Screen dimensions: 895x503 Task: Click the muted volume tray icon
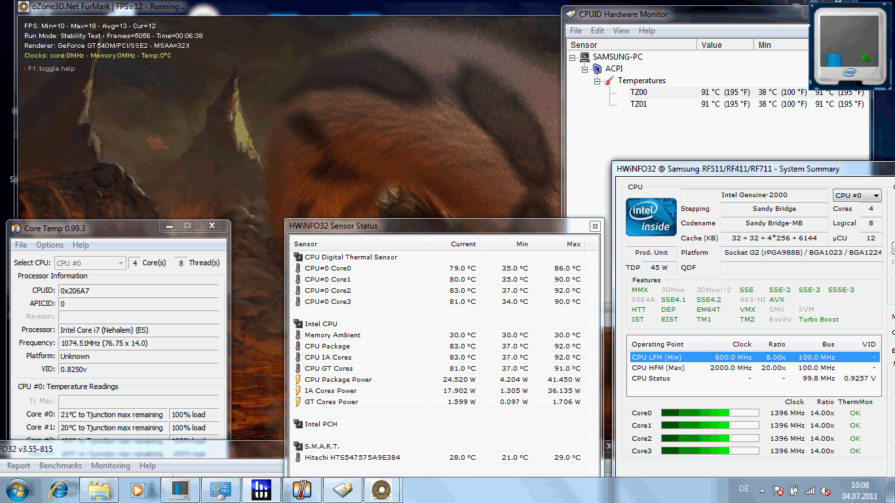pos(826,490)
